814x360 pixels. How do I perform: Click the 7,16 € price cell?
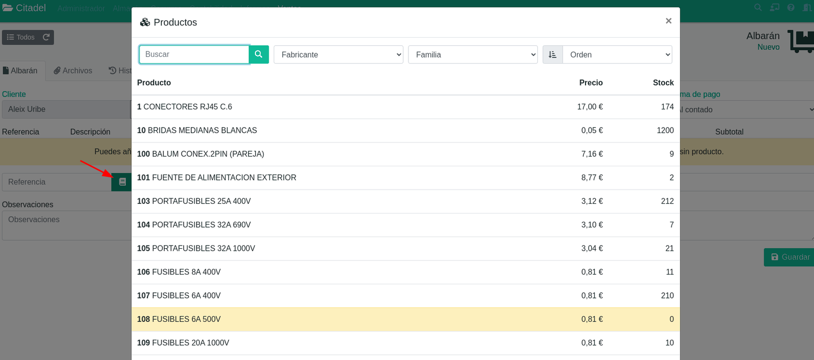pos(592,154)
